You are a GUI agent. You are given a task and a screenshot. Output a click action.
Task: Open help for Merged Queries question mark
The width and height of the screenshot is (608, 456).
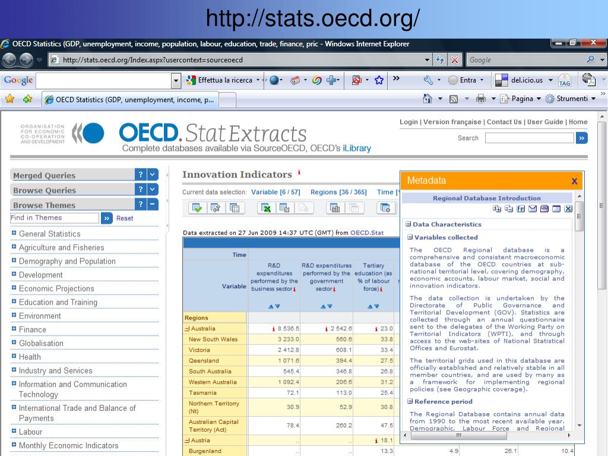(x=141, y=175)
